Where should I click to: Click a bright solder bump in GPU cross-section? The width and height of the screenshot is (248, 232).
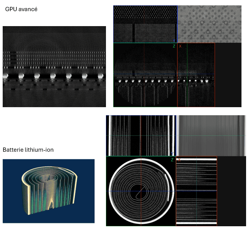coord(37,75)
